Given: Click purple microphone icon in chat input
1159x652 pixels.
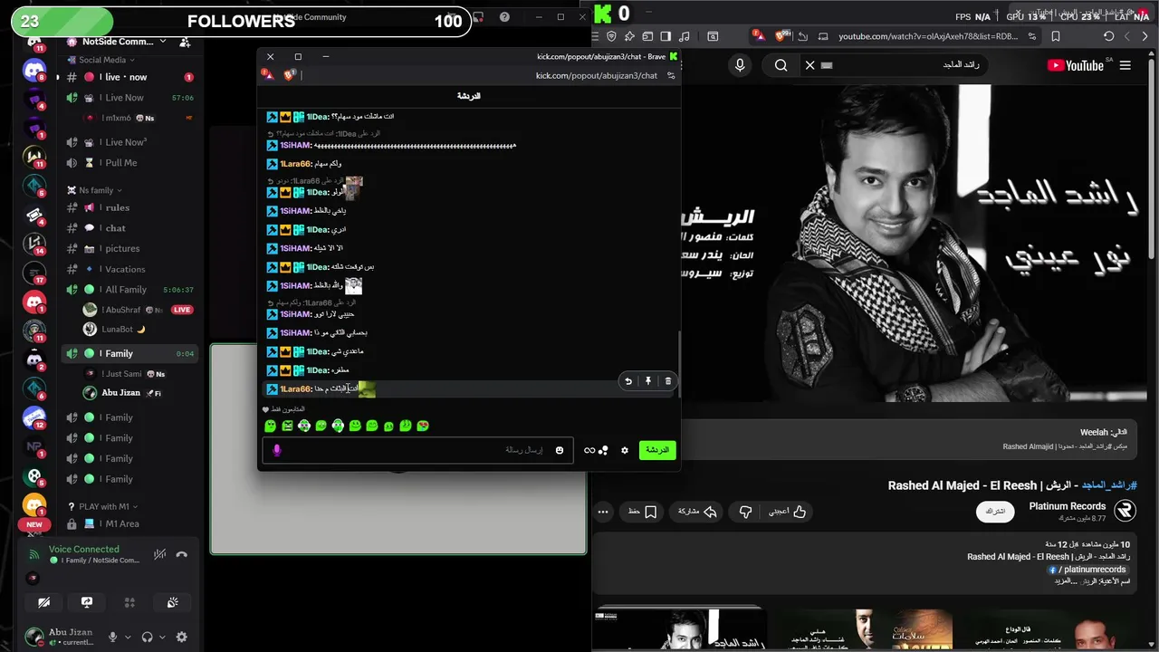Looking at the screenshot, I should click(277, 450).
